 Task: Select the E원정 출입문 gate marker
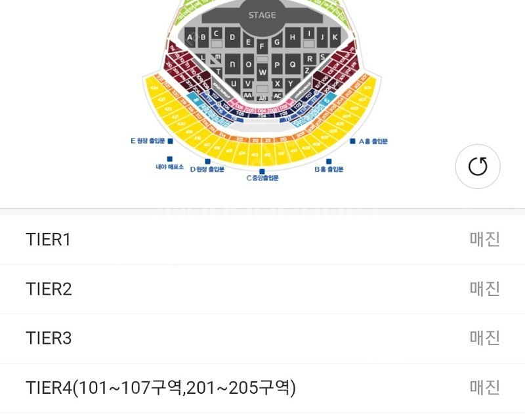click(170, 141)
